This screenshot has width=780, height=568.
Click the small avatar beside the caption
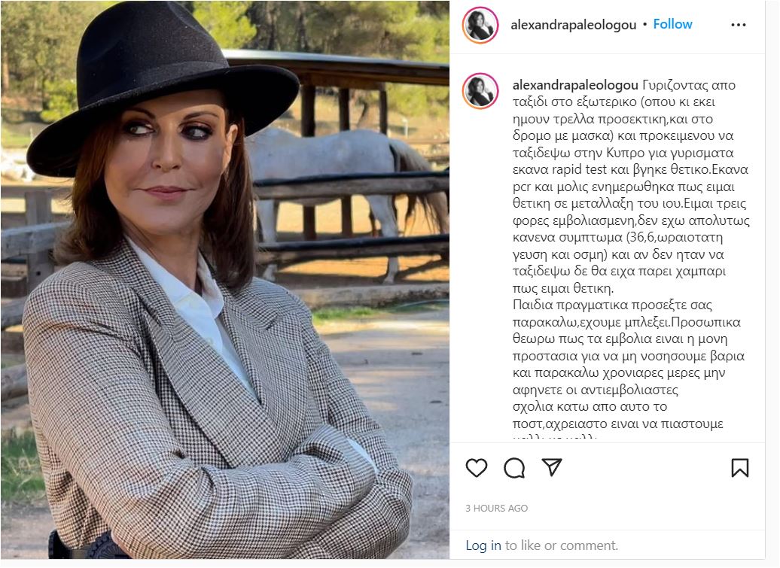click(480, 91)
